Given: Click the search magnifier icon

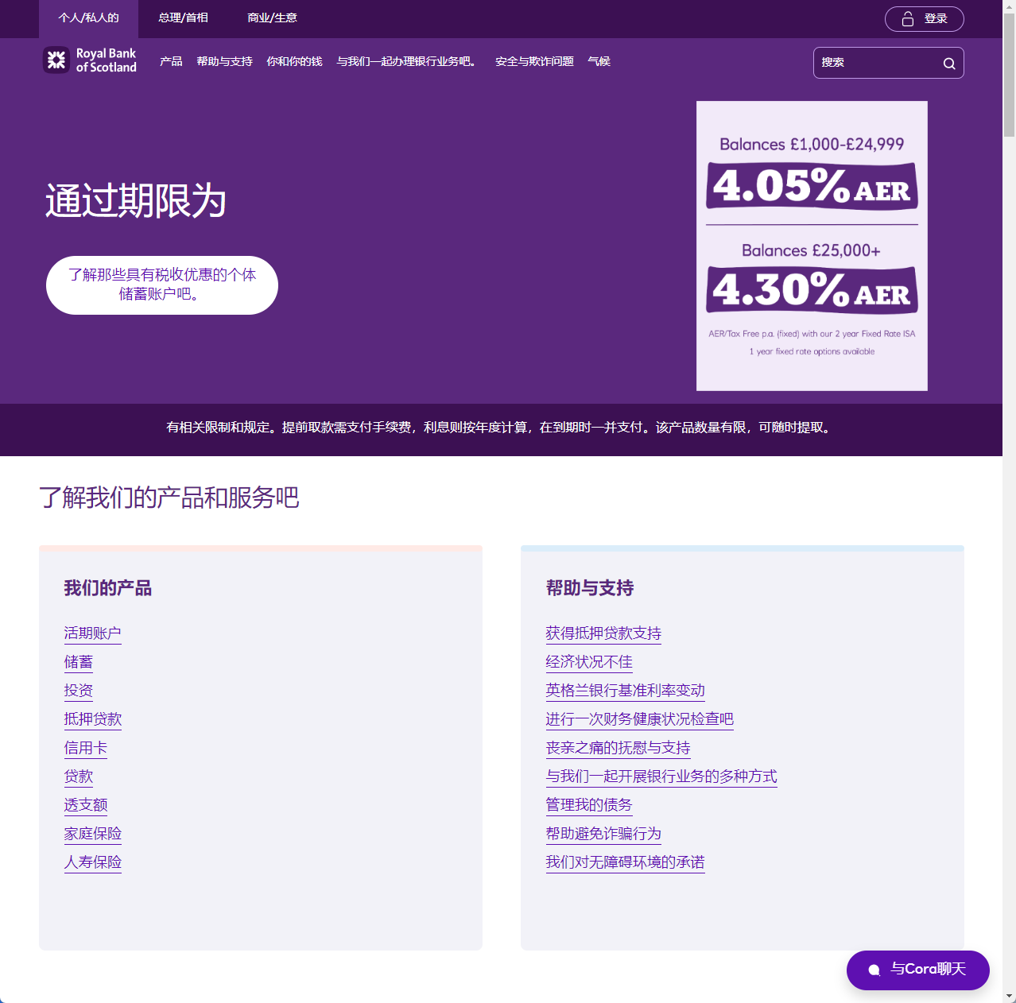Looking at the screenshot, I should click(949, 63).
